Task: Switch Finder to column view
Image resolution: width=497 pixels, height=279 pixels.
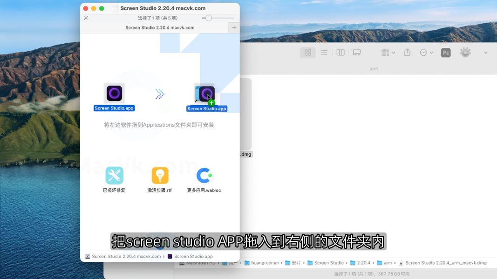Action: pyautogui.click(x=340, y=53)
